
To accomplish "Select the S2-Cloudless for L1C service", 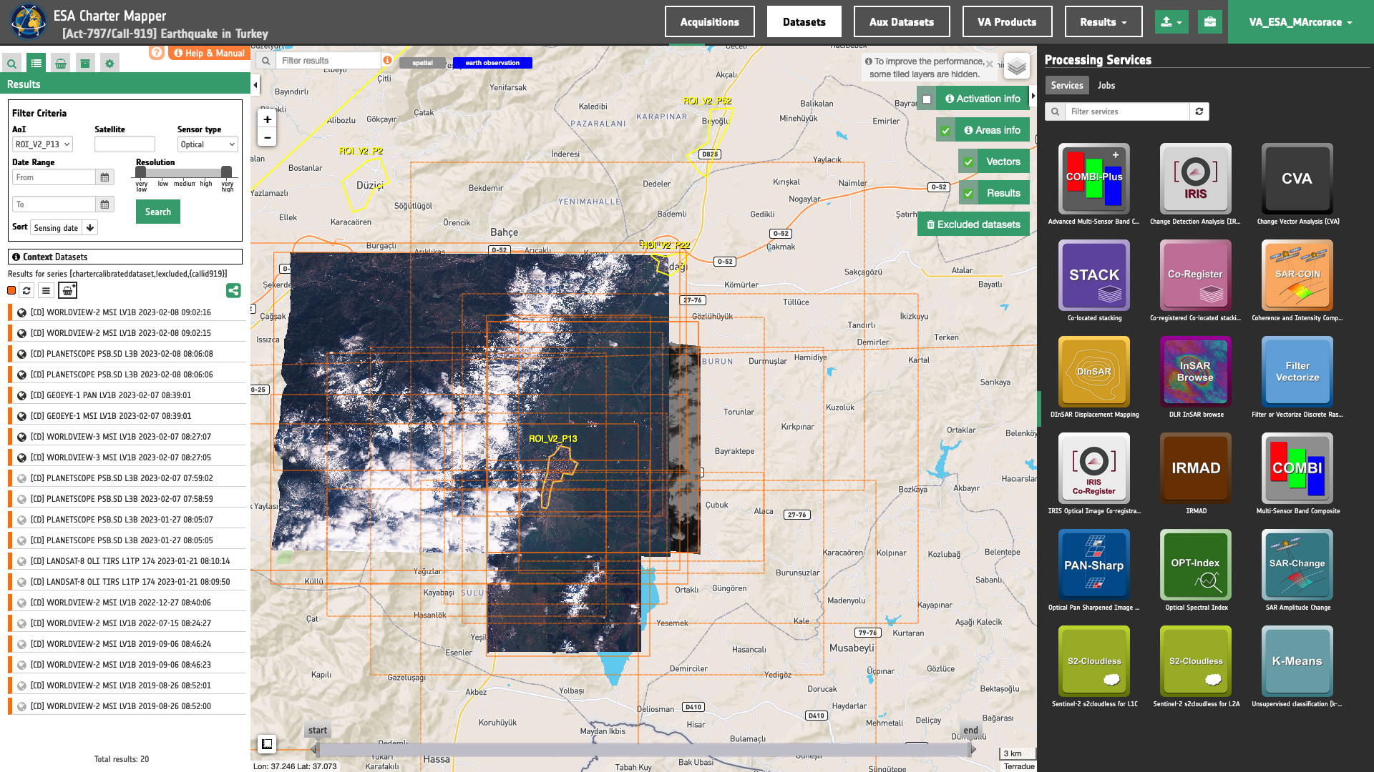I will click(x=1094, y=661).
